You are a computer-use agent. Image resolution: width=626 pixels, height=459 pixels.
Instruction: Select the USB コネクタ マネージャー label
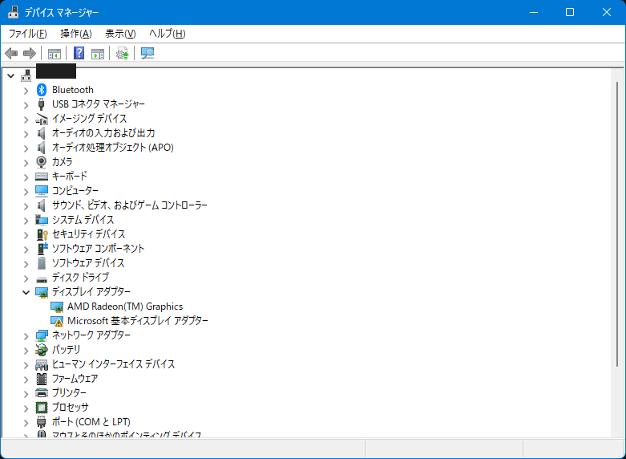point(99,104)
